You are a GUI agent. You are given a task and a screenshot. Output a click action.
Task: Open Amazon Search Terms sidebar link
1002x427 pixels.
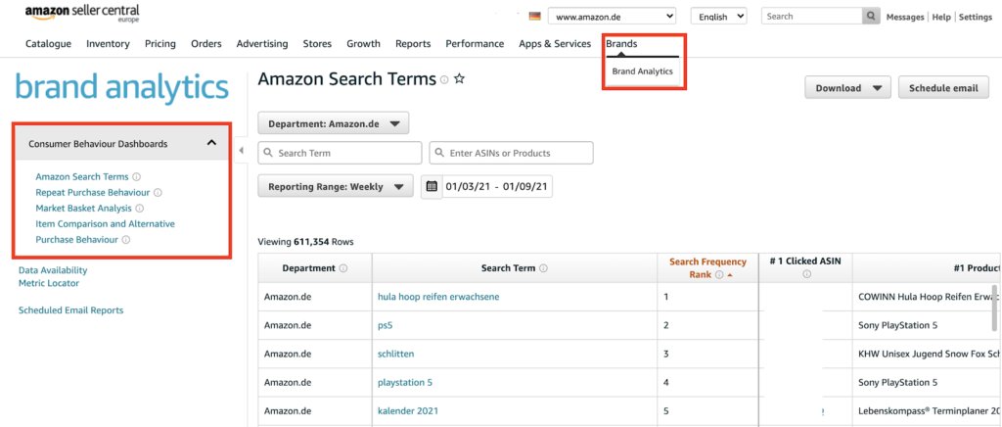(82, 176)
